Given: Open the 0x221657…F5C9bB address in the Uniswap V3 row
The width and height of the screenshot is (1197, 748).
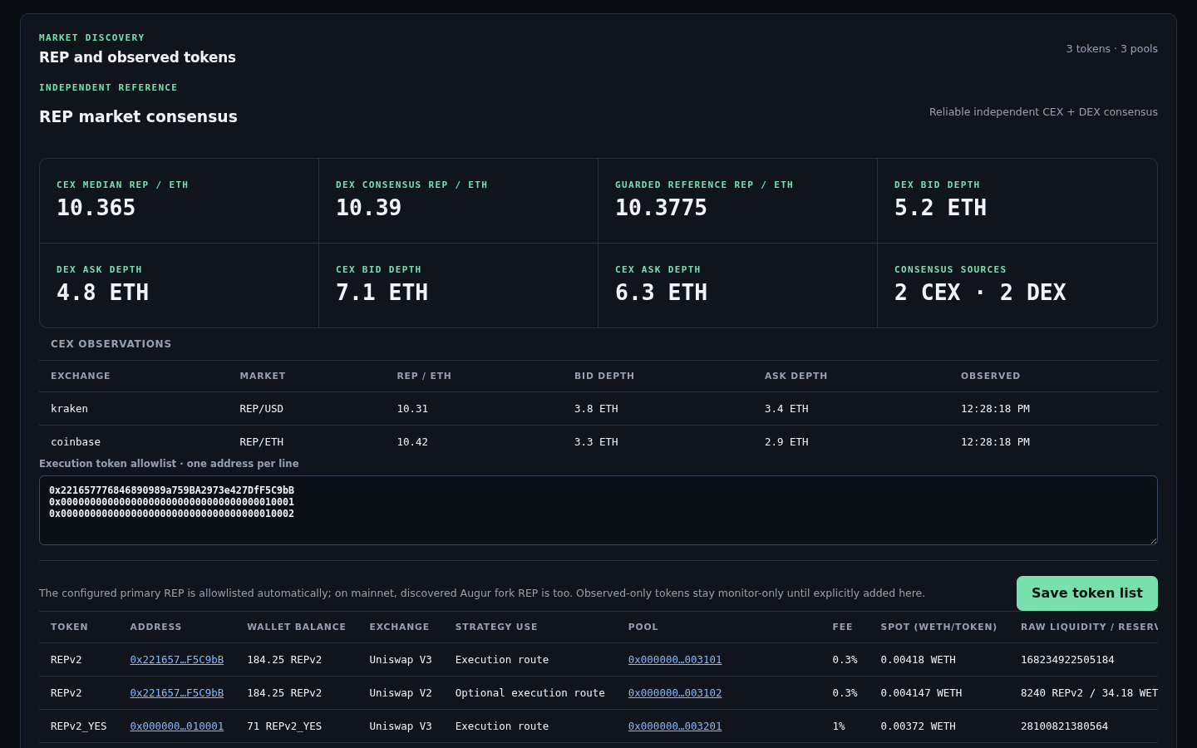Looking at the screenshot, I should (176, 660).
